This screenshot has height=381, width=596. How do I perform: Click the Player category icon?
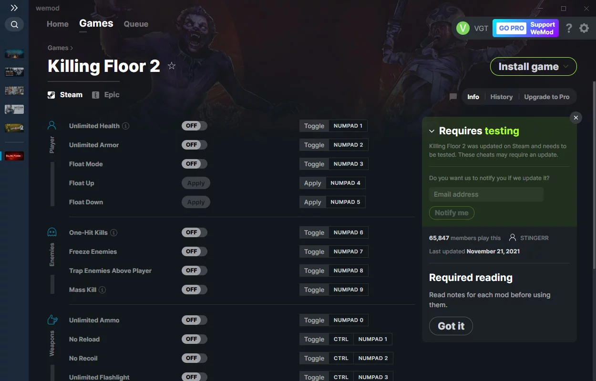(x=52, y=126)
